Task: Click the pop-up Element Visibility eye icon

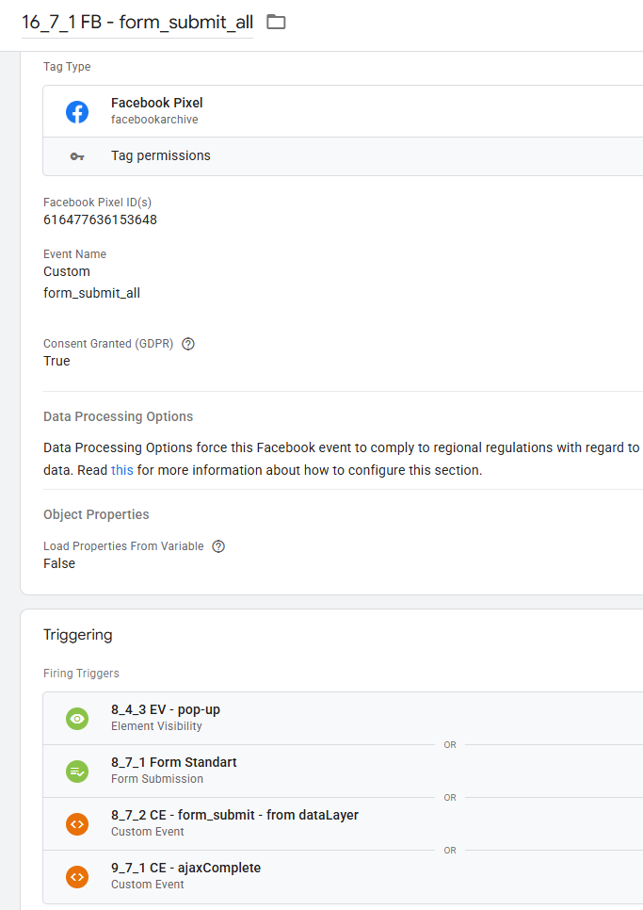Action: point(77,719)
